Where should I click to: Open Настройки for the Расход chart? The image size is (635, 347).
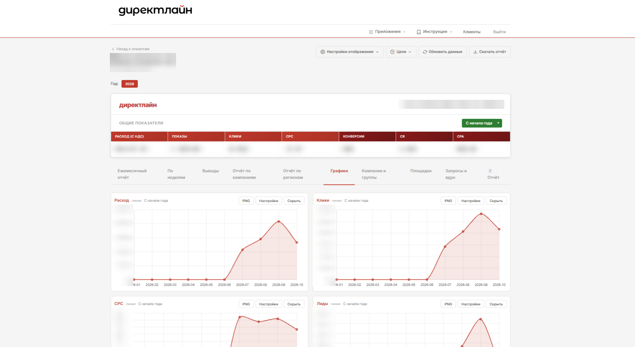pos(269,201)
